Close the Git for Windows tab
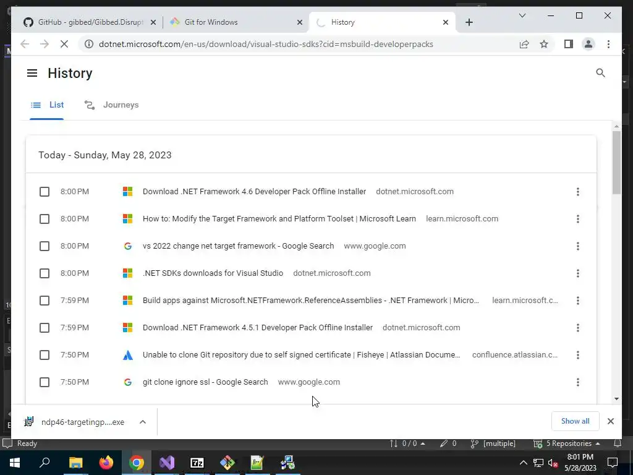Viewport: 633px width, 475px height. point(300,22)
